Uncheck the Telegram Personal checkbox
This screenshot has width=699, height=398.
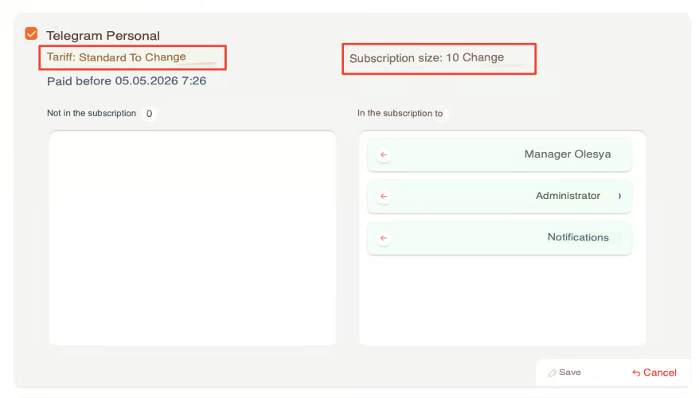pos(31,34)
